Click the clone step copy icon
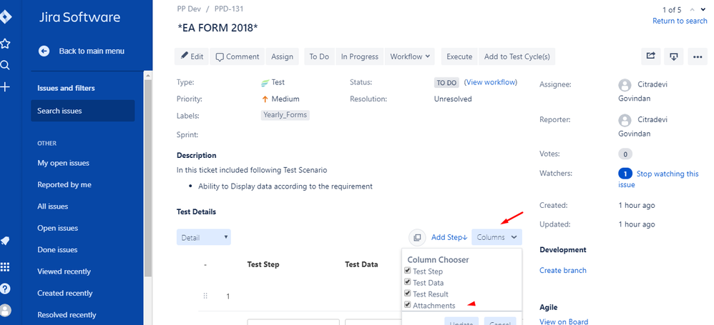 pos(416,237)
